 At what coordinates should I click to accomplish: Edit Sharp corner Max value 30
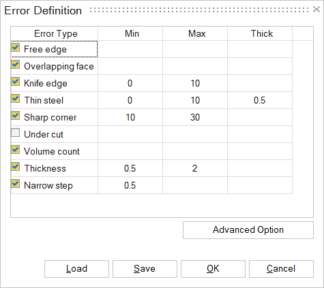(x=195, y=117)
